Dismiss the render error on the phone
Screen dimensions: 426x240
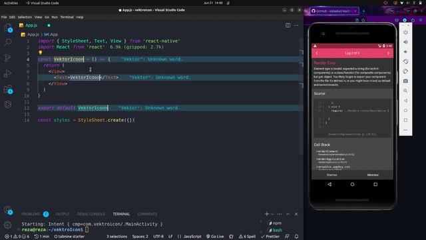[331, 175]
